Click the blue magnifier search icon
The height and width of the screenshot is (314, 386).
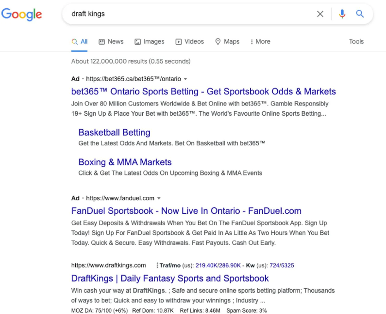tap(360, 14)
